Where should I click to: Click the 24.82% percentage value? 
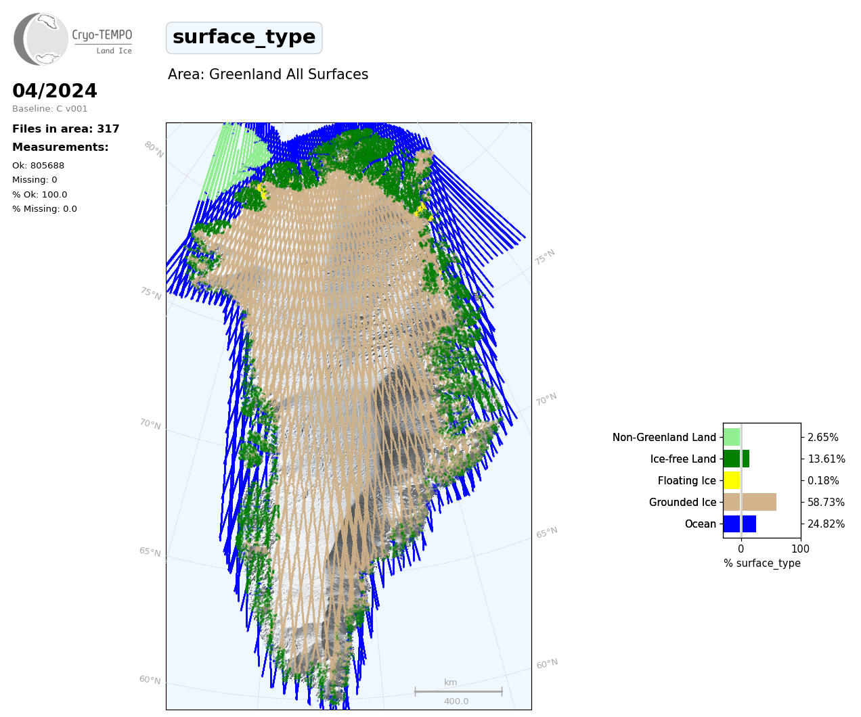click(826, 524)
